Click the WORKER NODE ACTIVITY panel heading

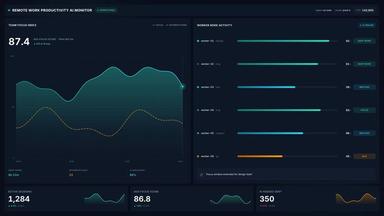point(214,25)
